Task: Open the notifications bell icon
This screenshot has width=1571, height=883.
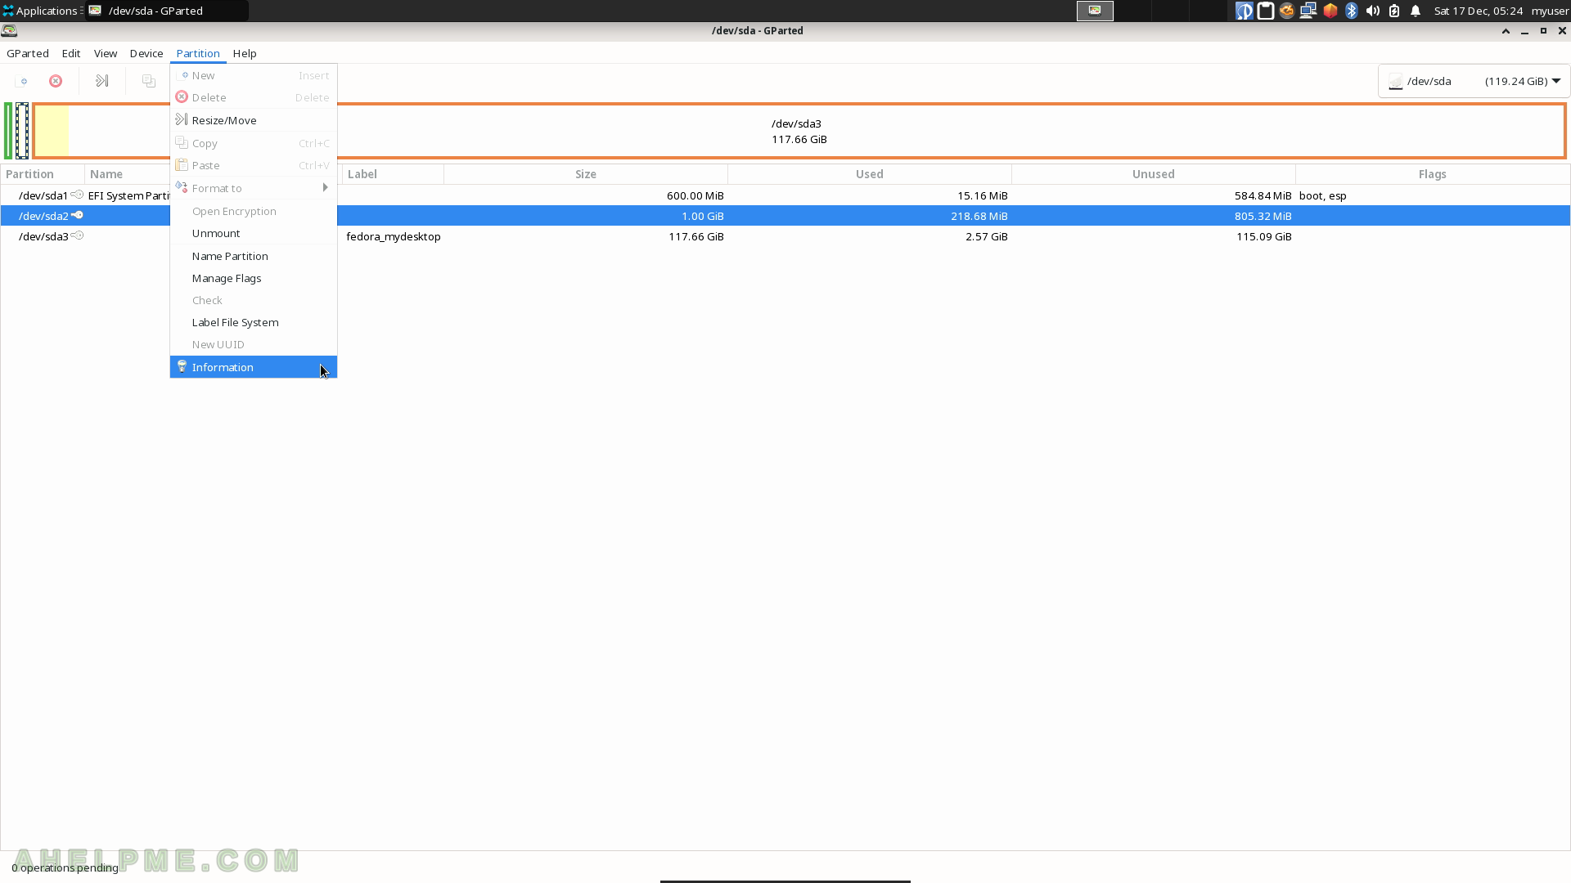Action: point(1416,11)
